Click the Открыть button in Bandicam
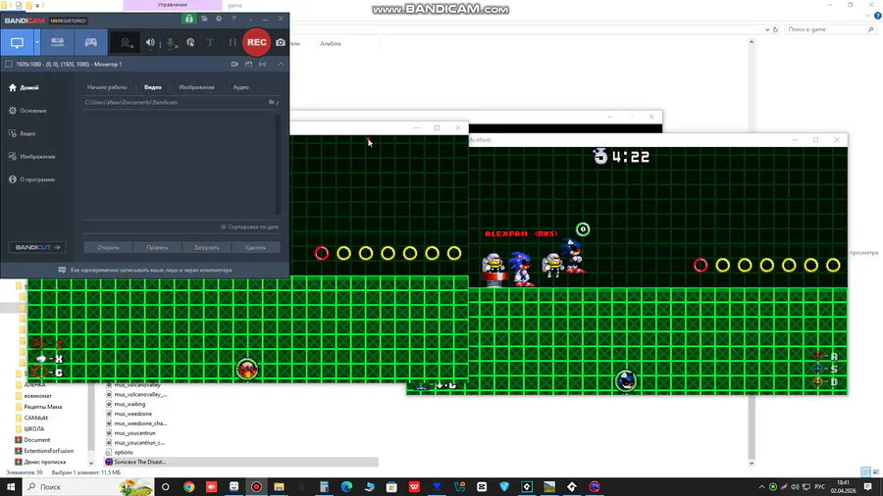 (x=108, y=247)
